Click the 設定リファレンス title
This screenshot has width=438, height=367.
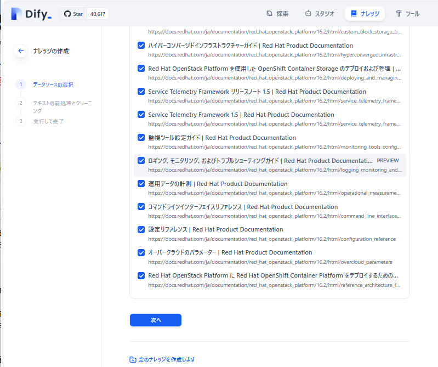pyautogui.click(x=215, y=229)
